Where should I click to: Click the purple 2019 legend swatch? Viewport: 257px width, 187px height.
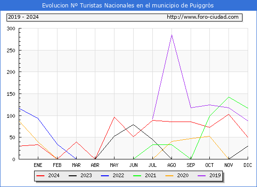[202, 176]
